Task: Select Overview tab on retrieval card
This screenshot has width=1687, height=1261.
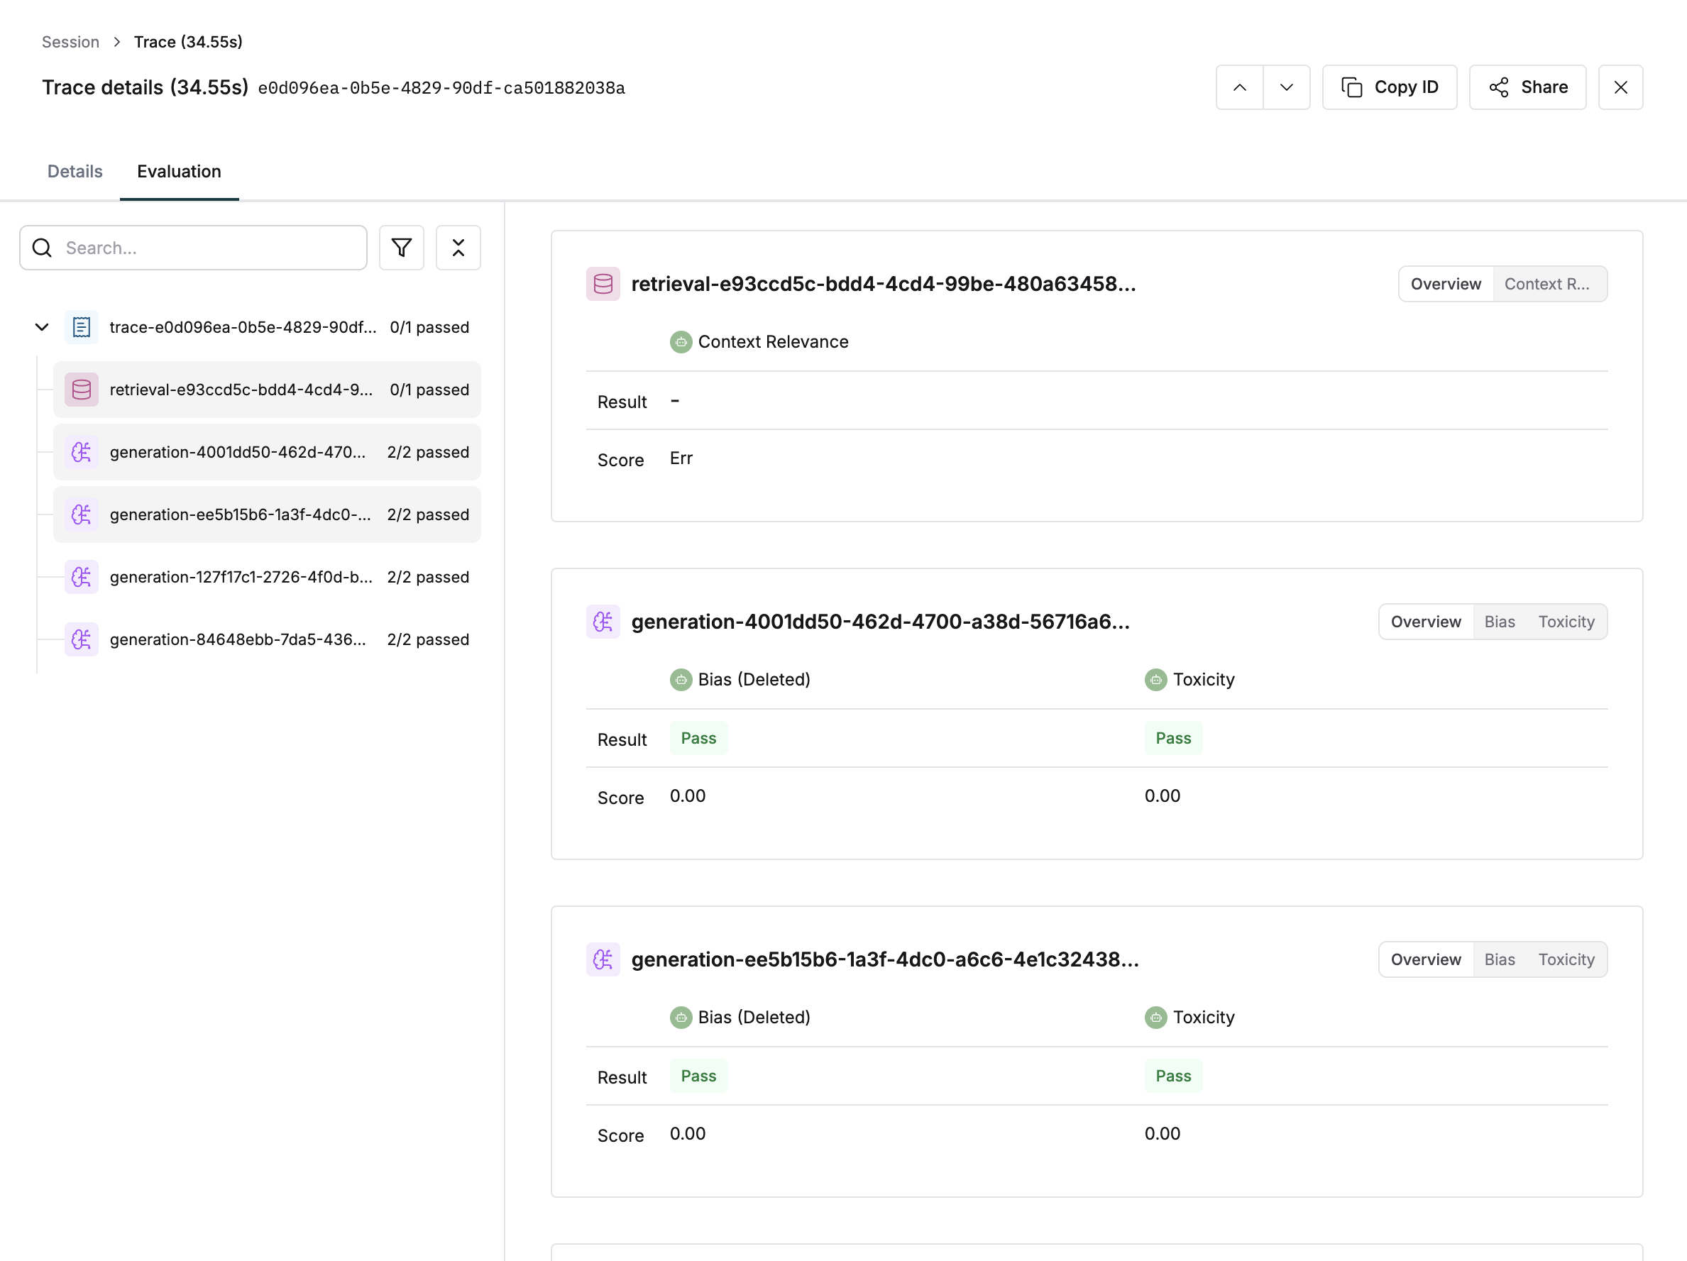Action: [1446, 285]
